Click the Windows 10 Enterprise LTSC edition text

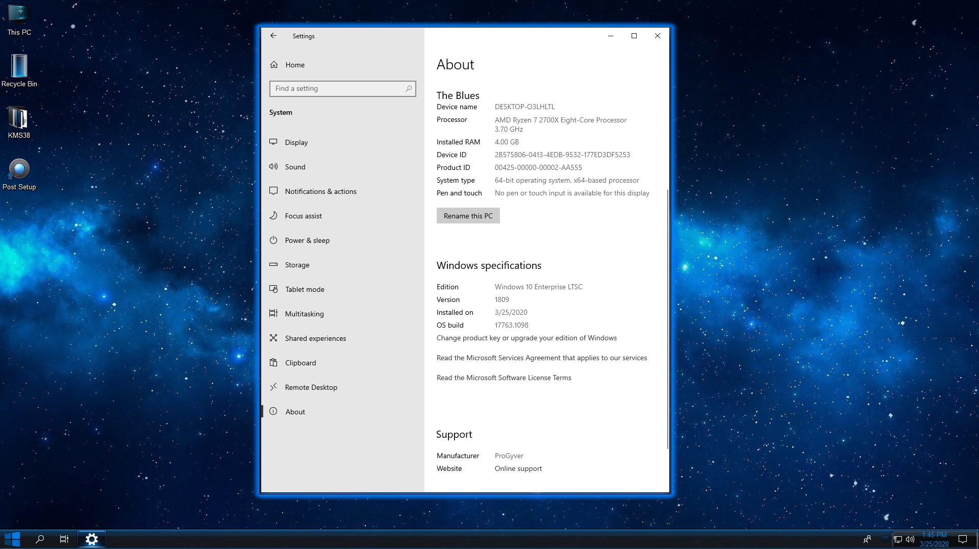pyautogui.click(x=538, y=287)
